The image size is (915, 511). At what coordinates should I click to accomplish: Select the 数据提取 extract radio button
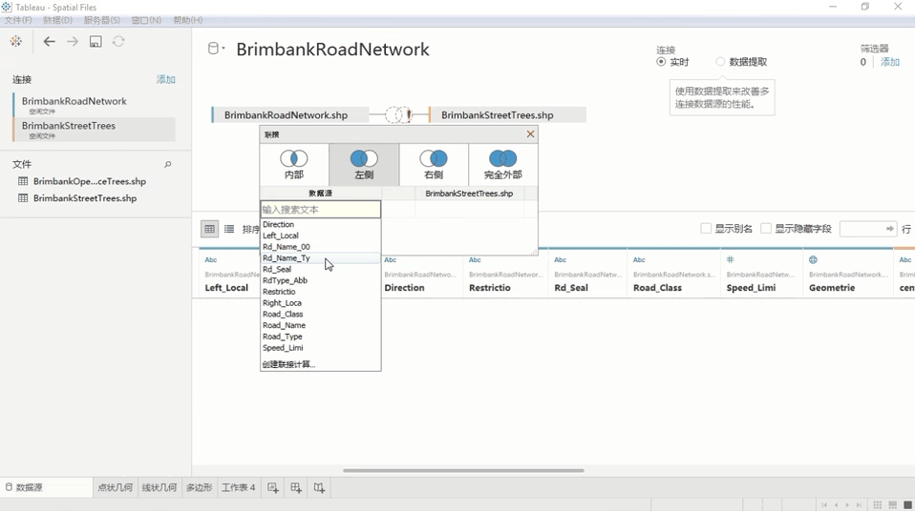pyautogui.click(x=720, y=62)
